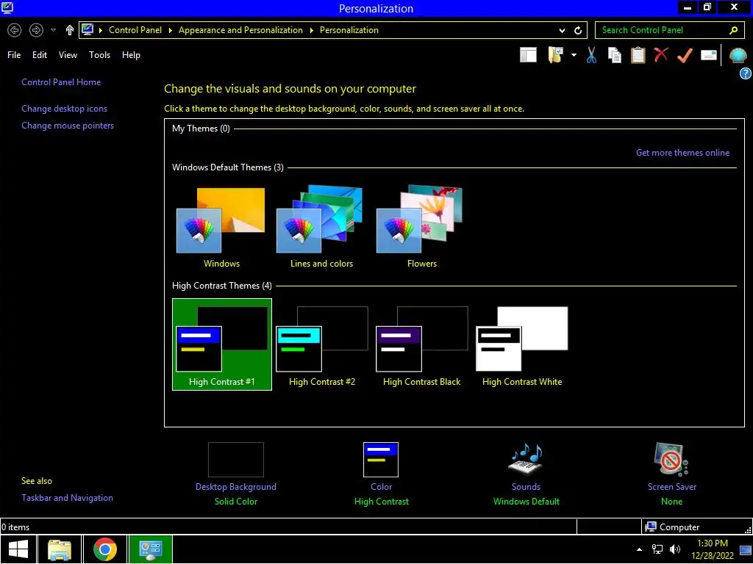This screenshot has width=753, height=564.
Task: Click the Personalization breadcrumb segment
Action: pyautogui.click(x=349, y=30)
